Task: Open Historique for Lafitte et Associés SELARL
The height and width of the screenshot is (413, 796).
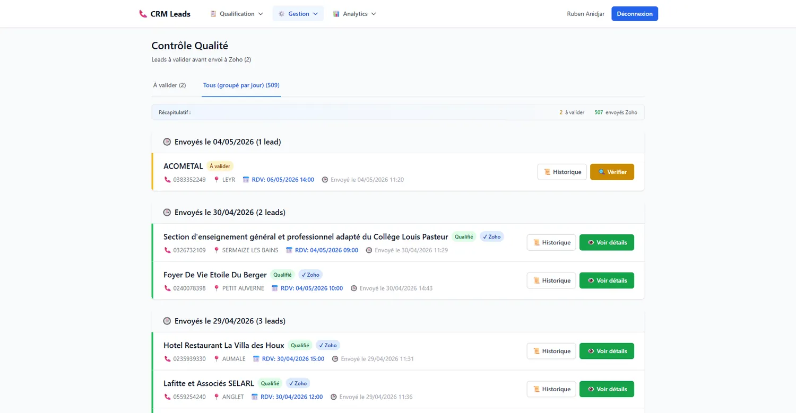Action: [551, 389]
